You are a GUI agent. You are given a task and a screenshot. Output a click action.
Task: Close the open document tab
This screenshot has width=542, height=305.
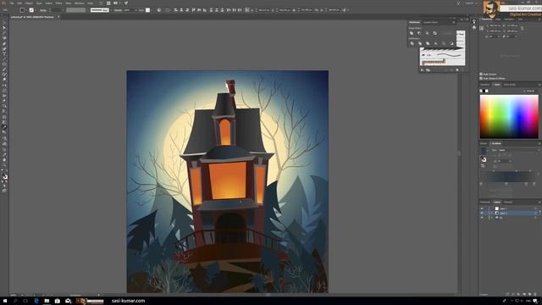click(x=58, y=17)
